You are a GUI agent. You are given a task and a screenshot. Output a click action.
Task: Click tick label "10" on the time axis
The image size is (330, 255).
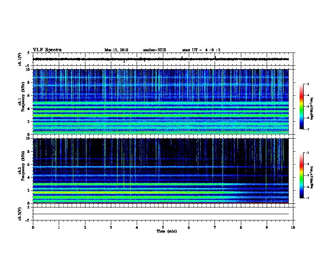(293, 227)
